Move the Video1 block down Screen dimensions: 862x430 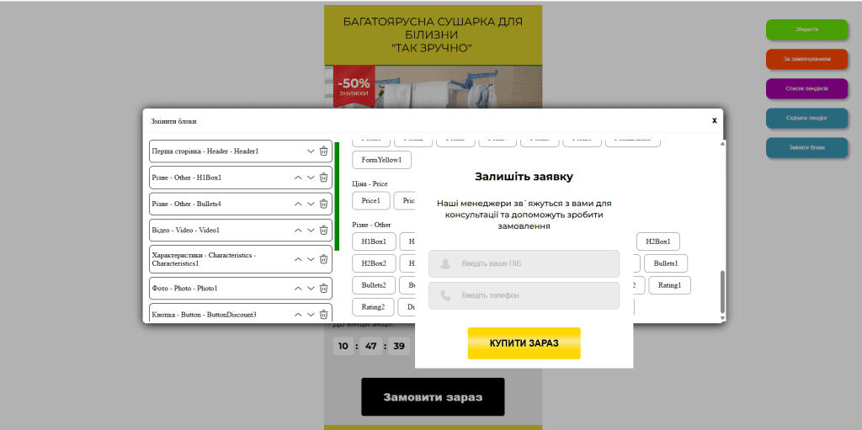[x=311, y=231]
